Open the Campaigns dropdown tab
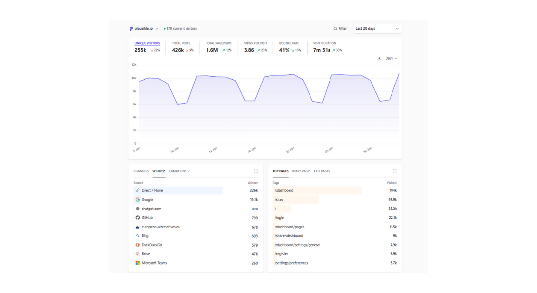This screenshot has width=537, height=293. pos(179,171)
